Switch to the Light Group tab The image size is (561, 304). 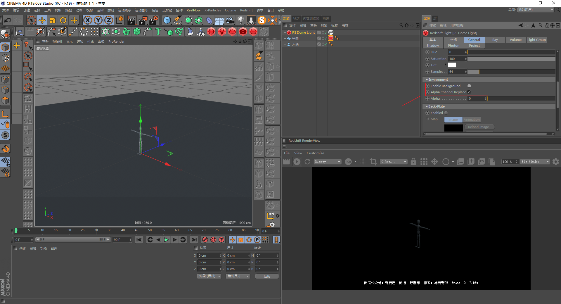(536, 40)
